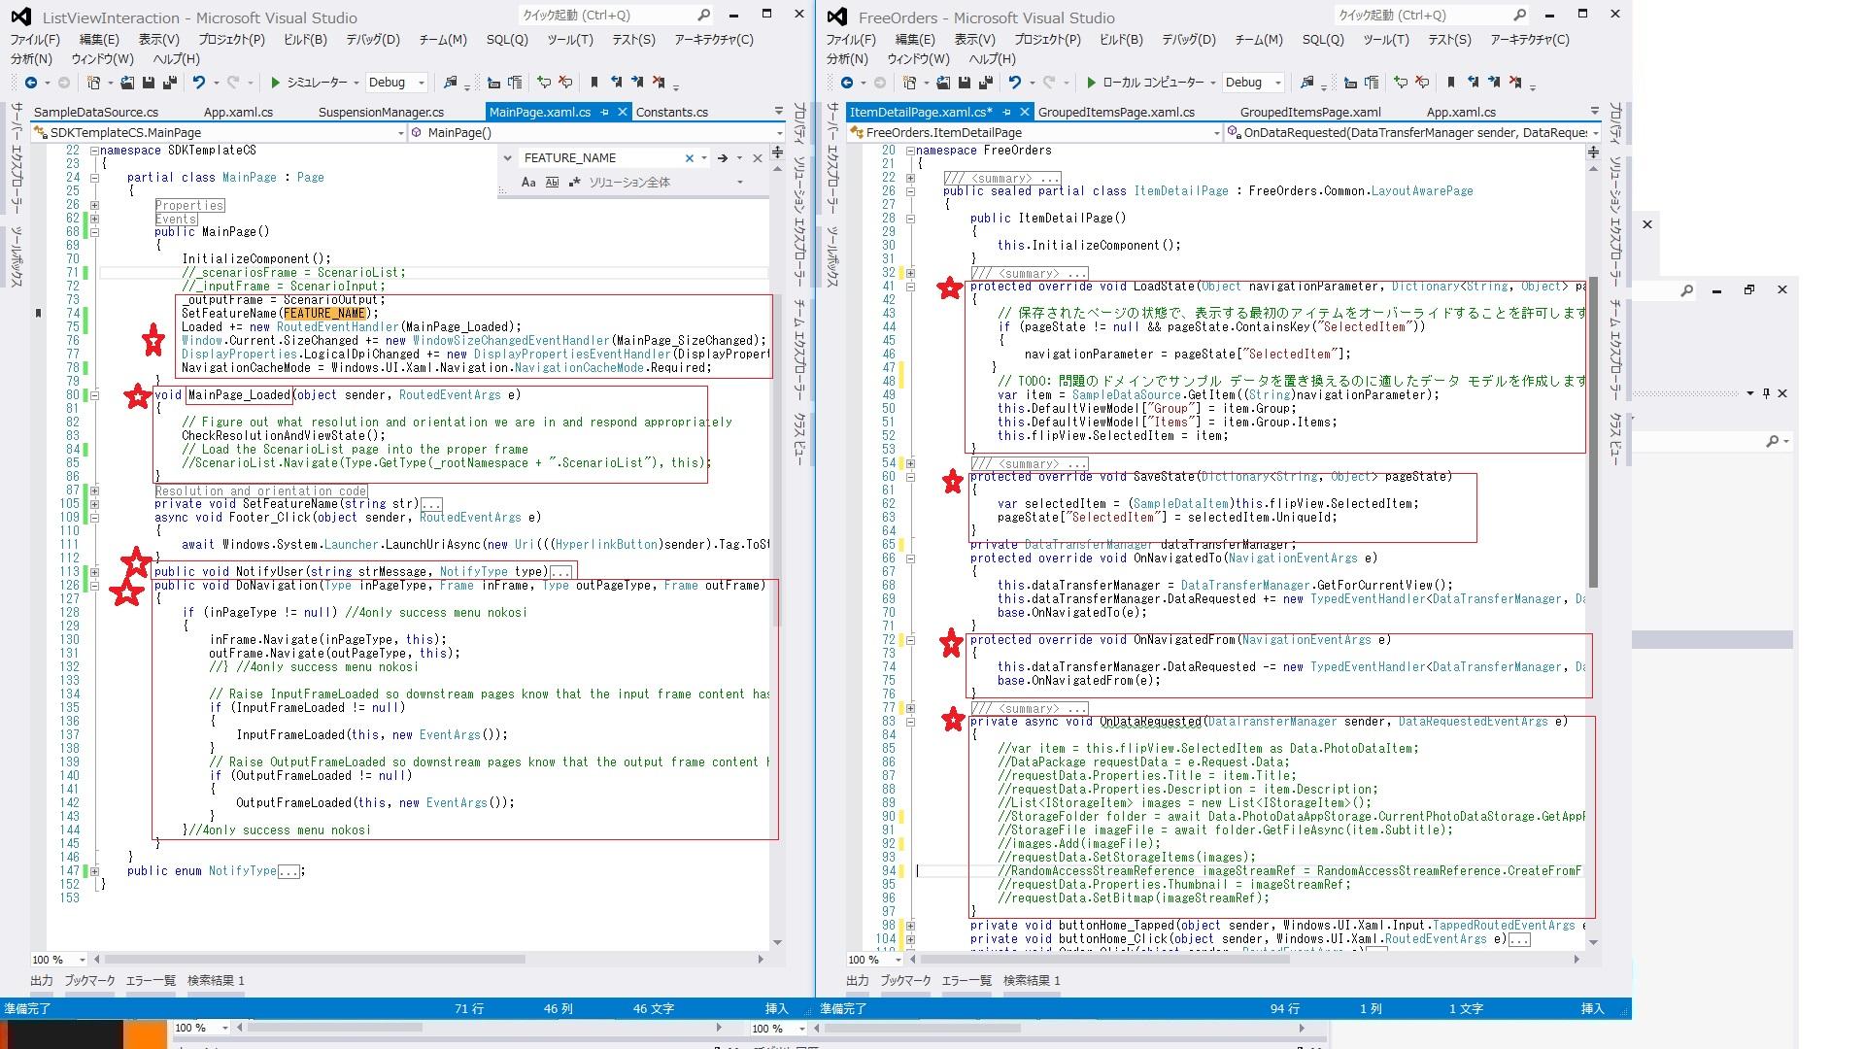Toggle Match Case (Aa) in the find box
The height and width of the screenshot is (1049, 1865).
point(528,183)
